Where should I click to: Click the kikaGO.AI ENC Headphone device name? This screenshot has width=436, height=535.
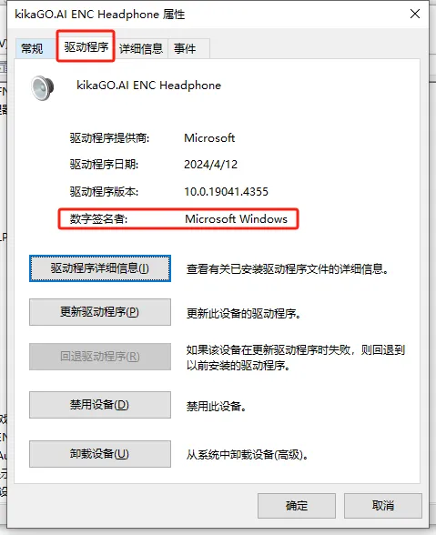[x=149, y=85]
